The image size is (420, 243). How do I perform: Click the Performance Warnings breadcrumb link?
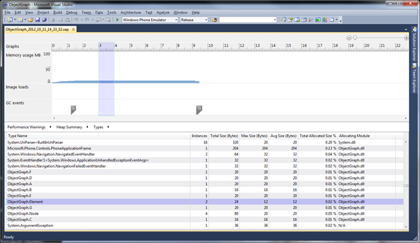[26, 127]
